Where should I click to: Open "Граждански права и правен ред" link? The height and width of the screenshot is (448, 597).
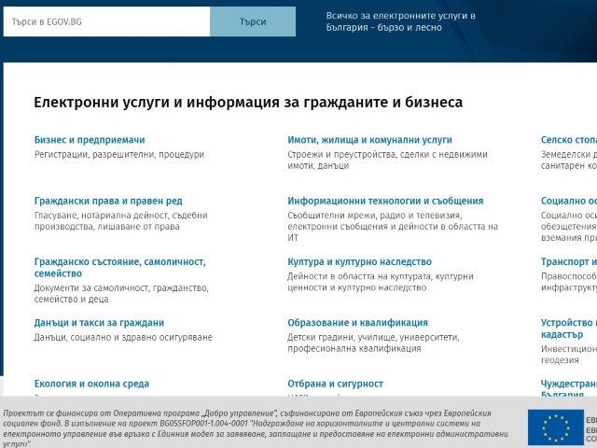(x=108, y=201)
